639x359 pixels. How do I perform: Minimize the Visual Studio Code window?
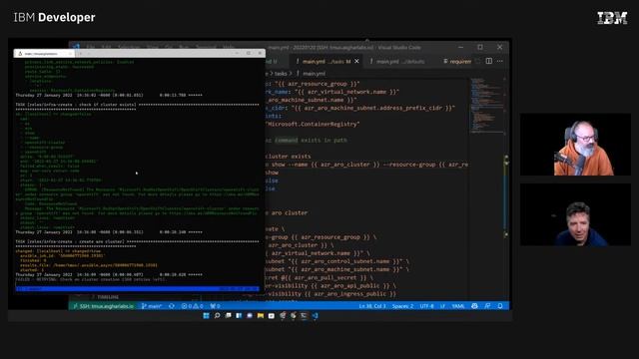point(461,47)
